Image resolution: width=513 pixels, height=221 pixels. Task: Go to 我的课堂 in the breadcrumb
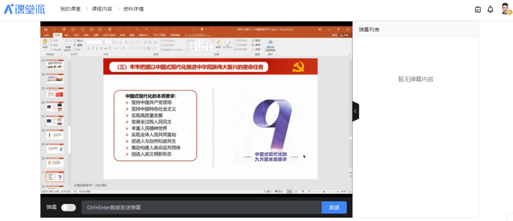[70, 9]
